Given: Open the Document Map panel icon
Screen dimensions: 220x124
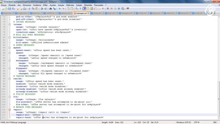Looking at the screenshot, I should (x=92, y=9).
